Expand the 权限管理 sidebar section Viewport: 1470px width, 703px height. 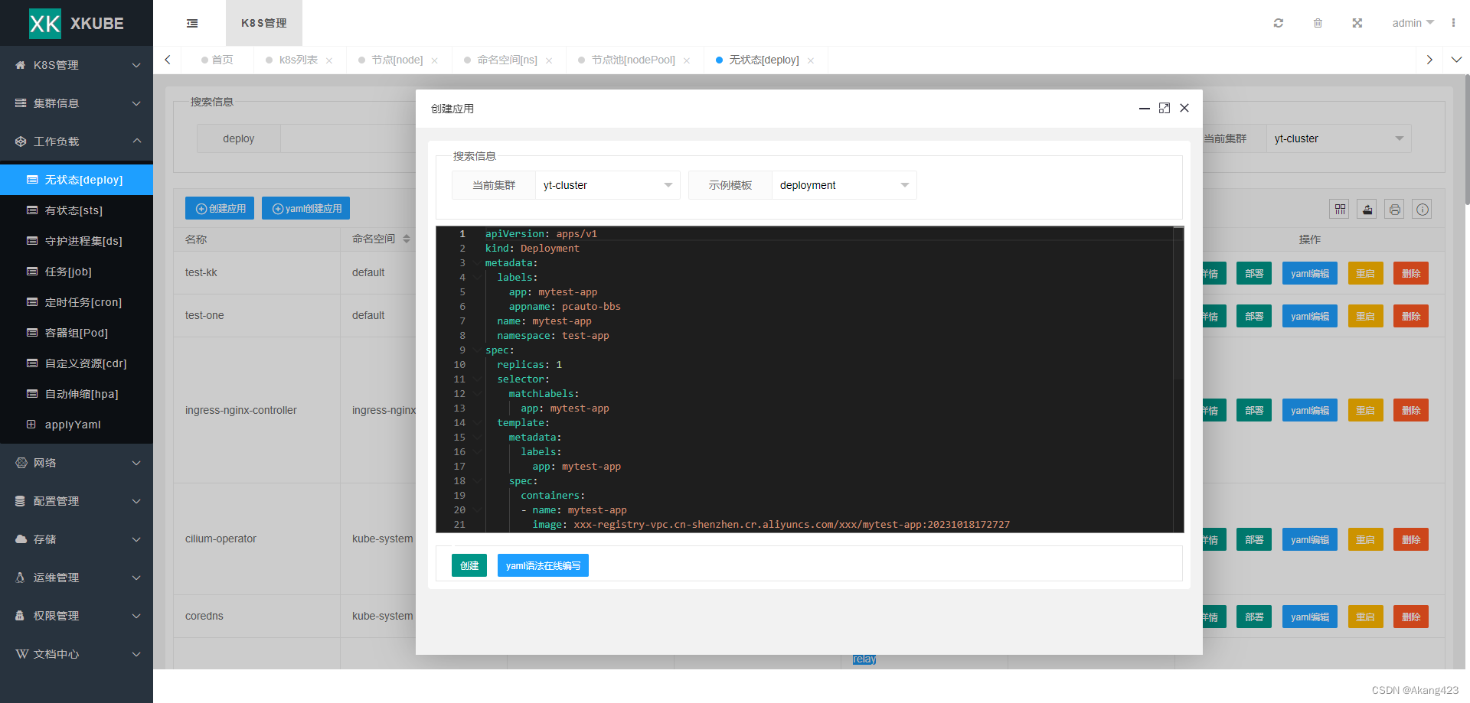77,616
